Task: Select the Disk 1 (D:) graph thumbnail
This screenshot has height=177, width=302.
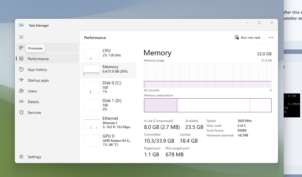Action: coord(91,105)
